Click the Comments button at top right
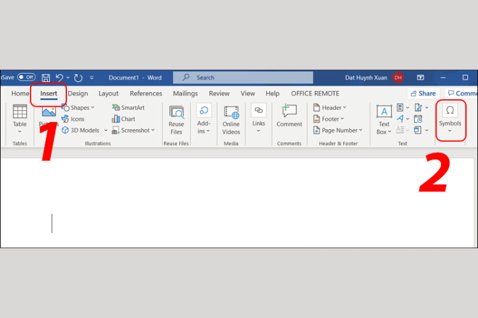The height and width of the screenshot is (318, 478). 461,93
